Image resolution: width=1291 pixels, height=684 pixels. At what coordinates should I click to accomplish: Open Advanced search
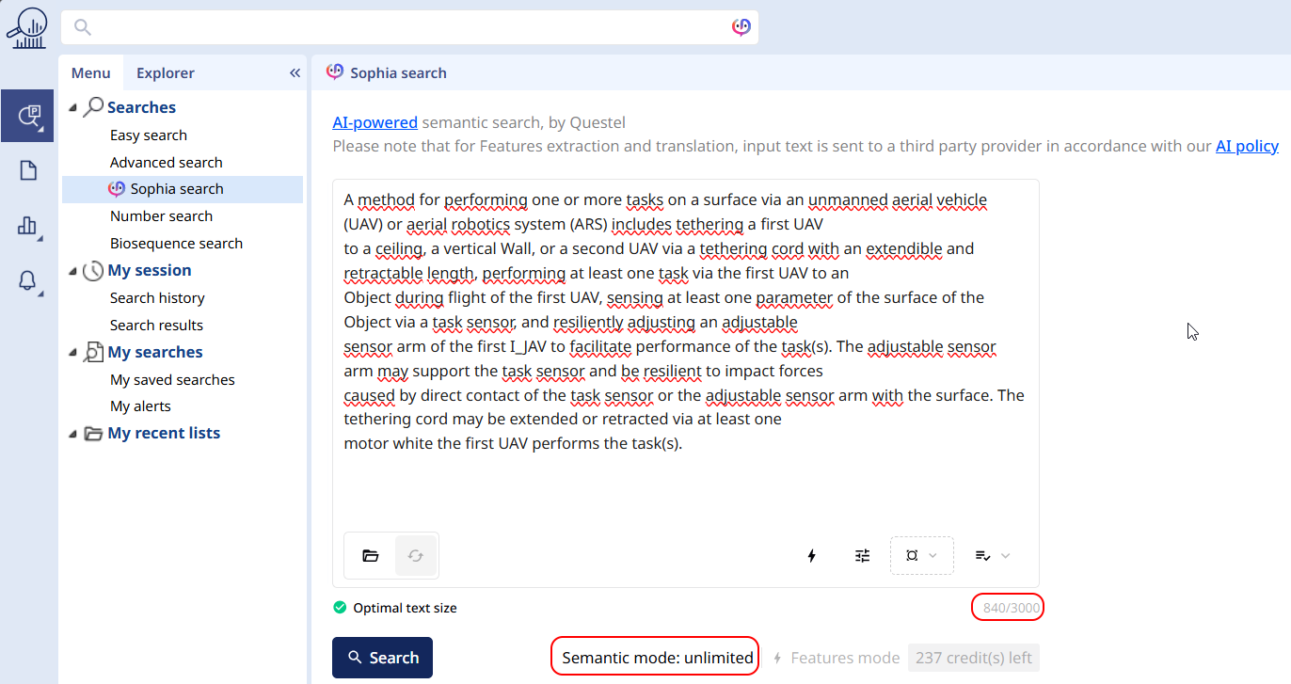click(x=167, y=163)
